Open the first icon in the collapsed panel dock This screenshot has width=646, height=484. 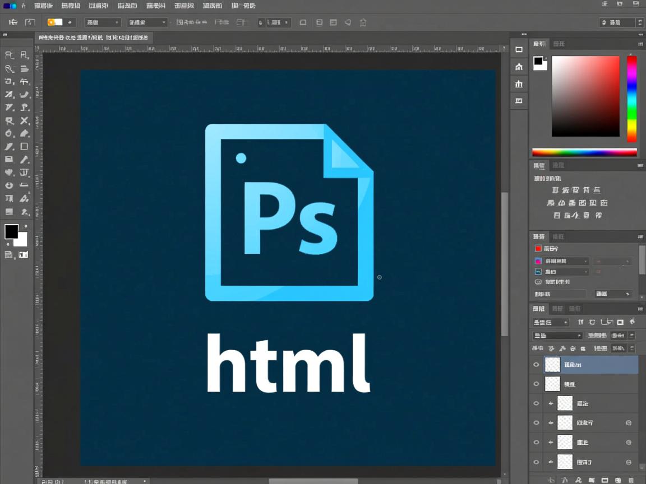[x=519, y=49]
